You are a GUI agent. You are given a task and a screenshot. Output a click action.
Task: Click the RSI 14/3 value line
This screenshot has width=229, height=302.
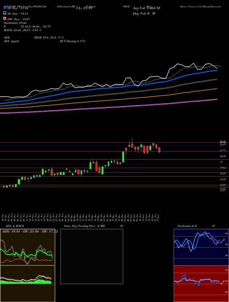[x=27, y=27]
